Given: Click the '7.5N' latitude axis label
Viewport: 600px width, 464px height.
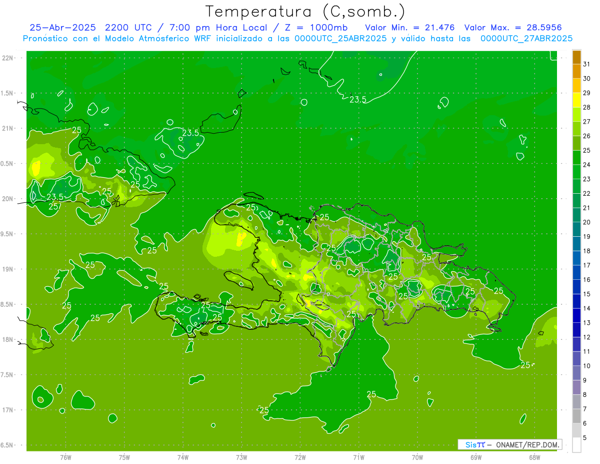Looking at the screenshot, I should 7,375.
